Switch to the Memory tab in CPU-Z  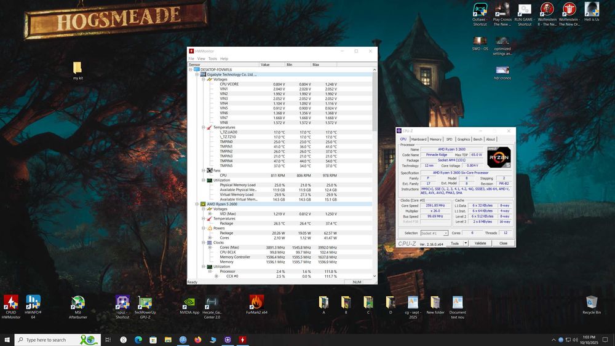point(435,140)
